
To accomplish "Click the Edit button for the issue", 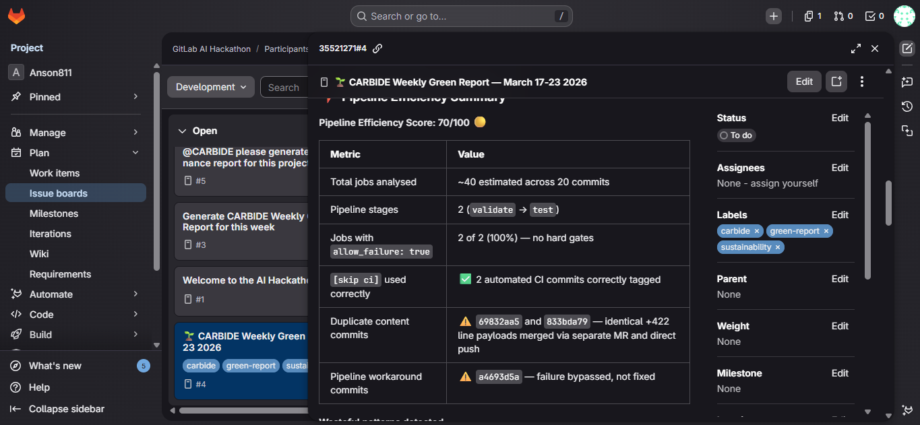I will click(x=804, y=81).
